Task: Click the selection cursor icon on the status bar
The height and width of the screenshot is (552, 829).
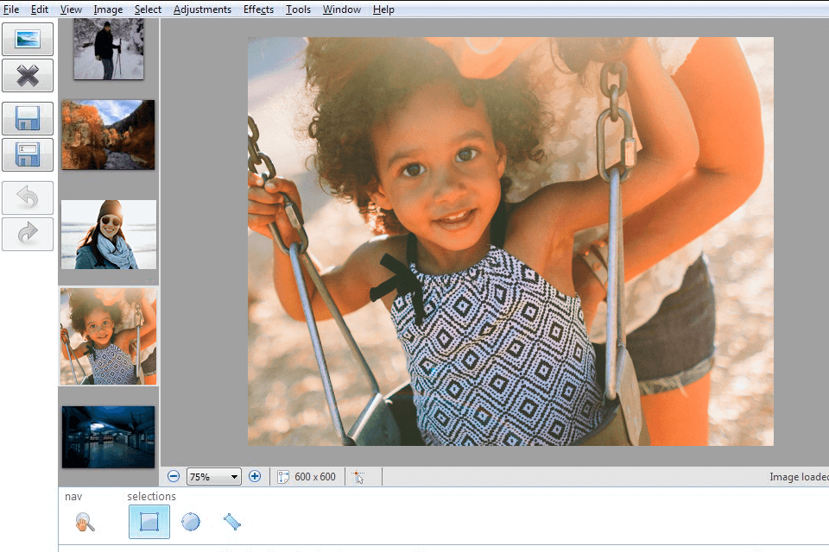Action: point(363,476)
